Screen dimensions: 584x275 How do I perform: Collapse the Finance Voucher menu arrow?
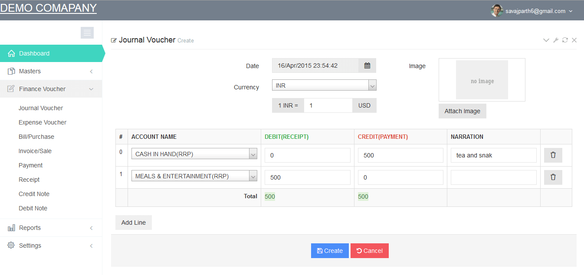pos(91,89)
